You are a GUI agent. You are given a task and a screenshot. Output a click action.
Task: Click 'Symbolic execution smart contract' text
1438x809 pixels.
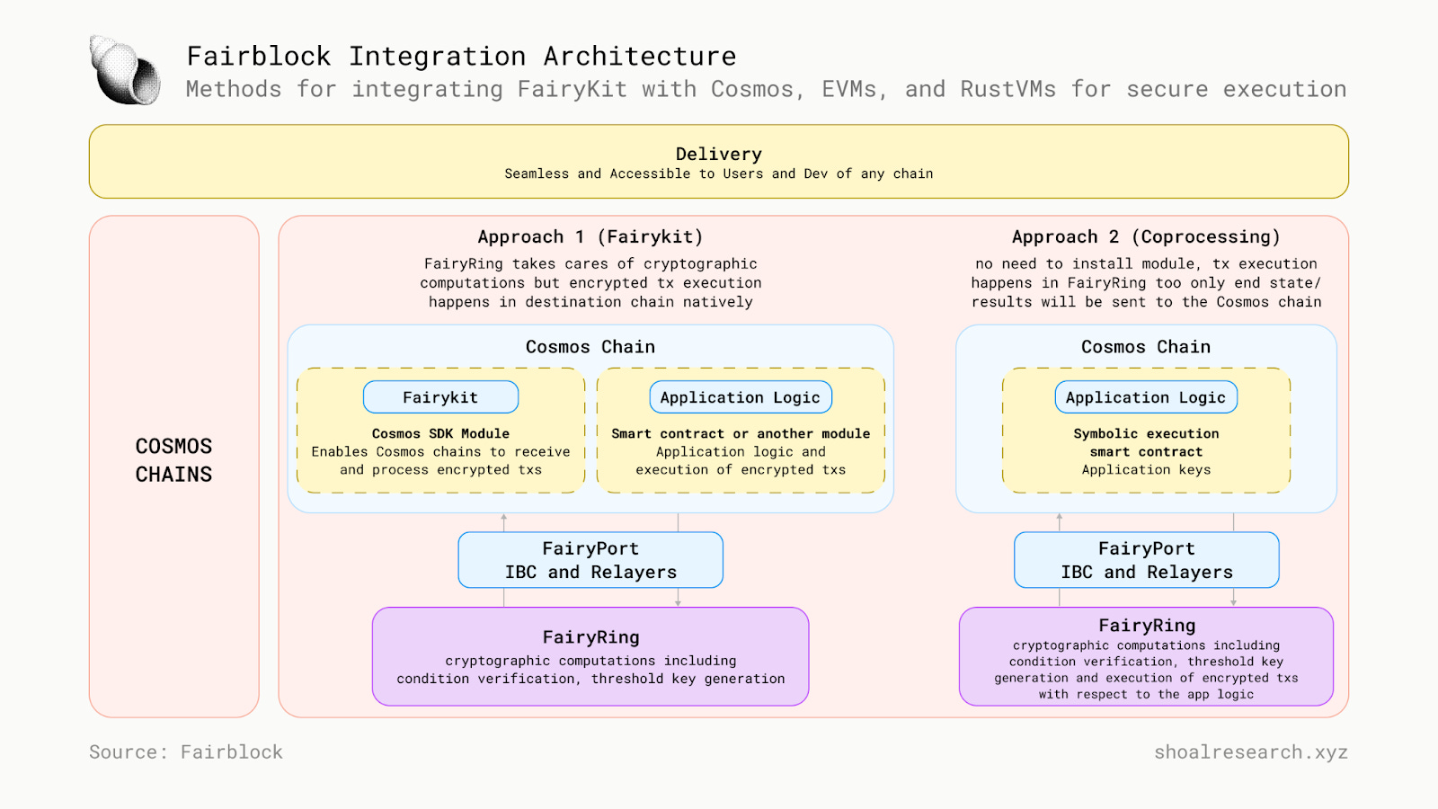(x=1146, y=442)
